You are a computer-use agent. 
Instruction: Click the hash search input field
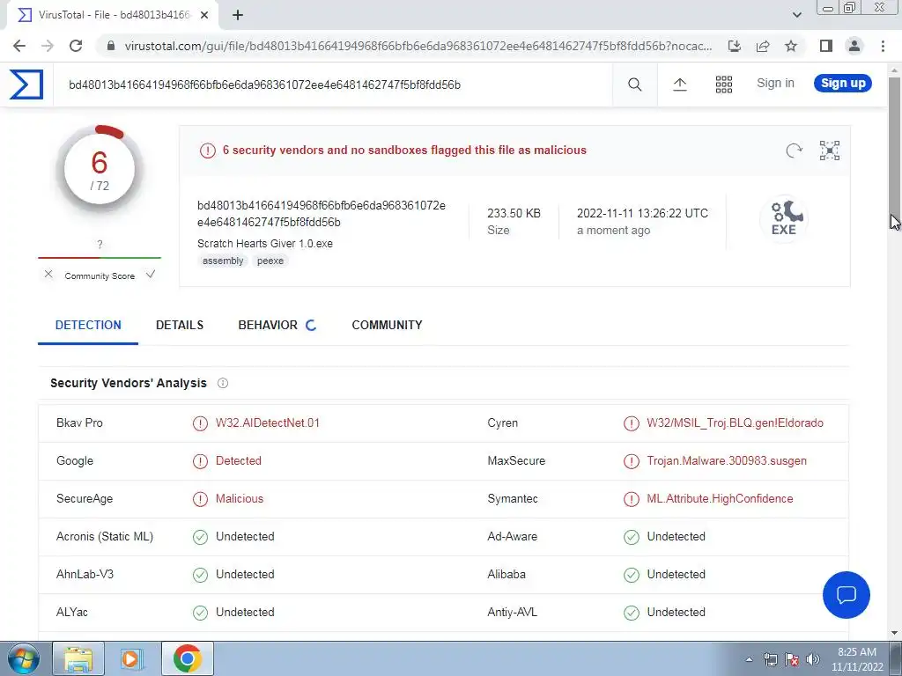[332, 85]
